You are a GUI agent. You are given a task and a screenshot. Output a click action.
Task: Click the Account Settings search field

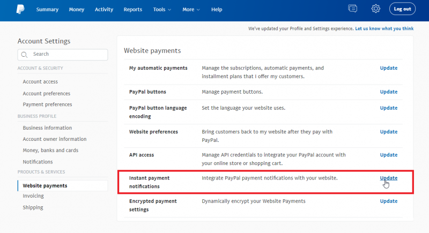point(63,55)
